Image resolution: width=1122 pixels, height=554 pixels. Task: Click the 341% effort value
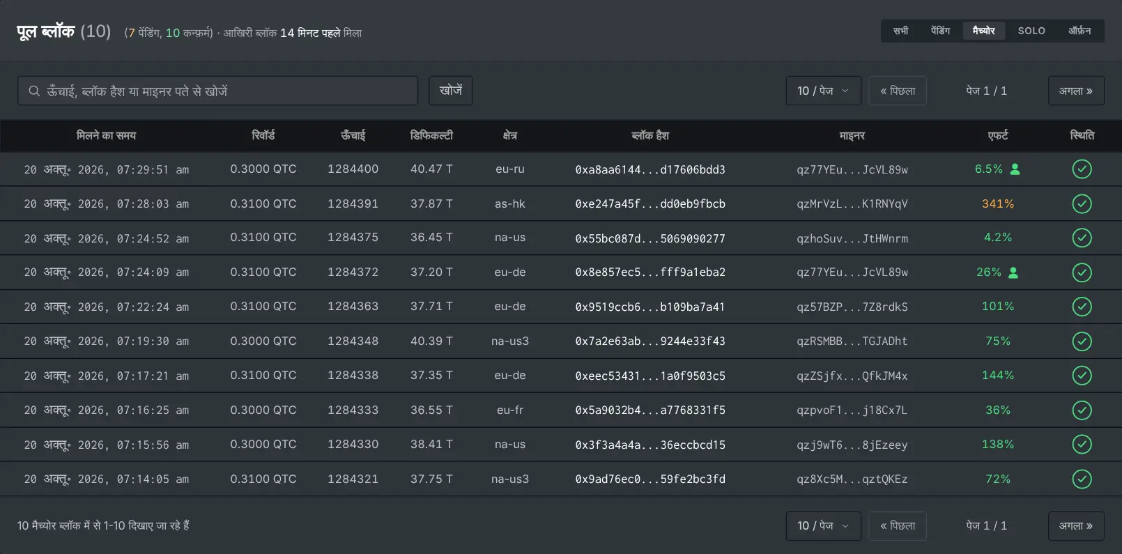(998, 203)
